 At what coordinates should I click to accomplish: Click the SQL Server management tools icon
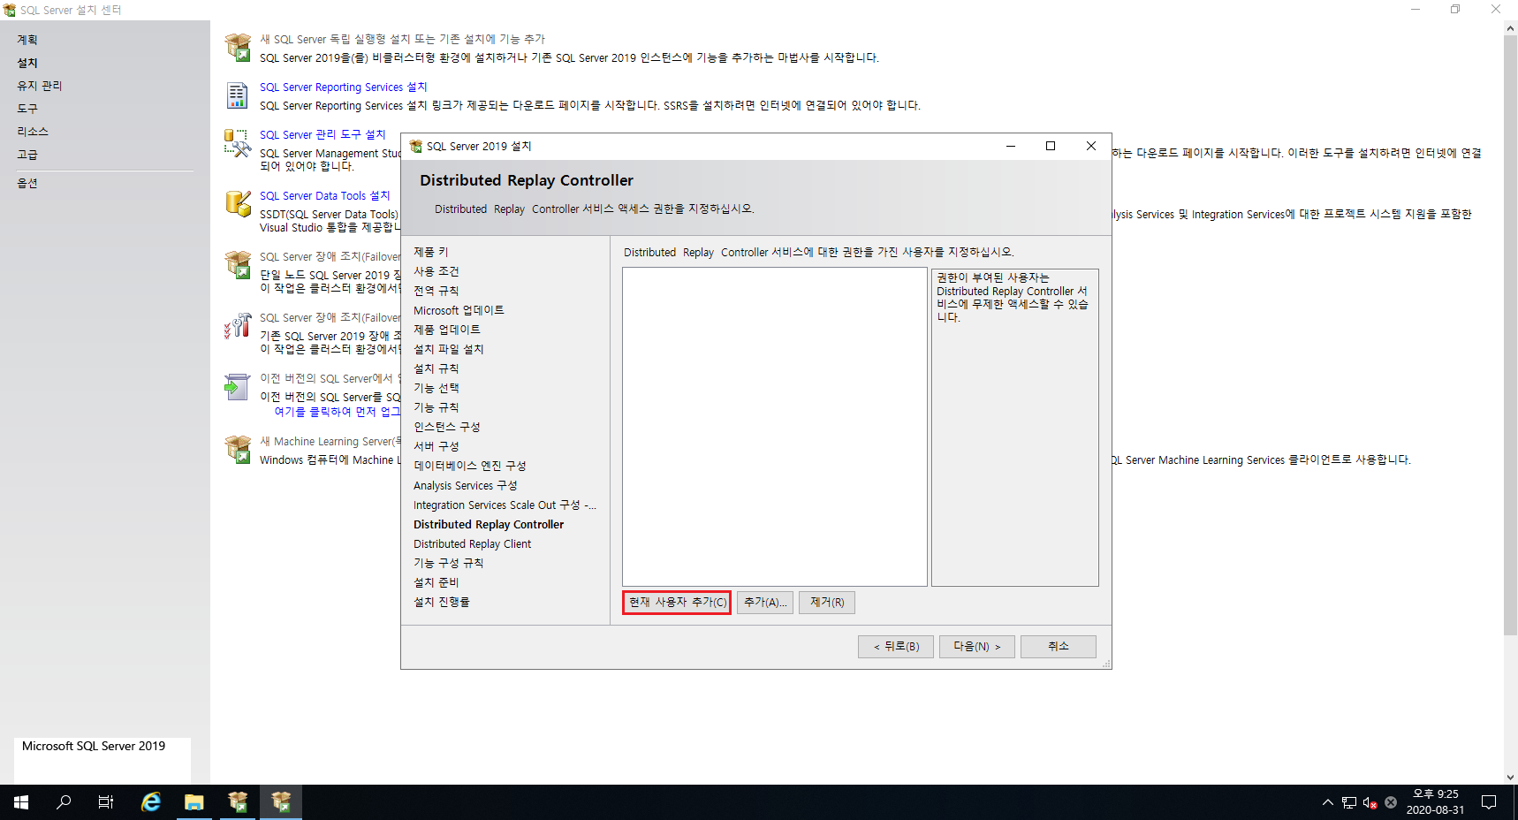click(238, 143)
